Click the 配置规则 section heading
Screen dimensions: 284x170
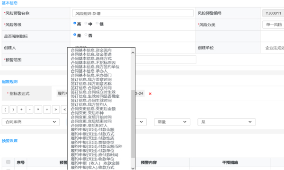coord(10,82)
